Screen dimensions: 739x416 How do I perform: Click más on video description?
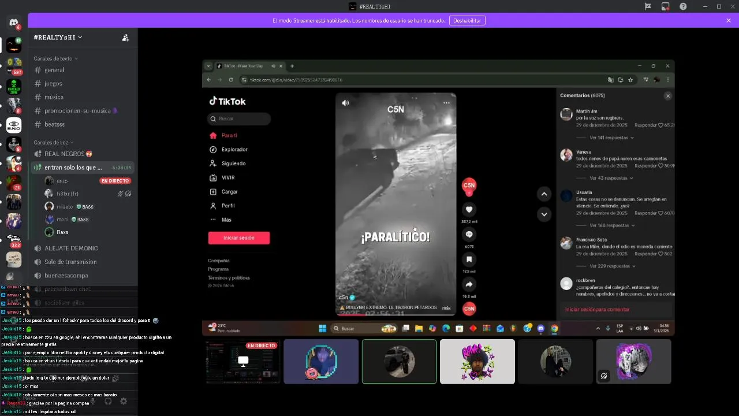click(x=446, y=308)
